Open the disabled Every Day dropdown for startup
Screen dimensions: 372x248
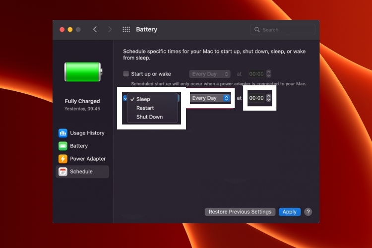209,74
